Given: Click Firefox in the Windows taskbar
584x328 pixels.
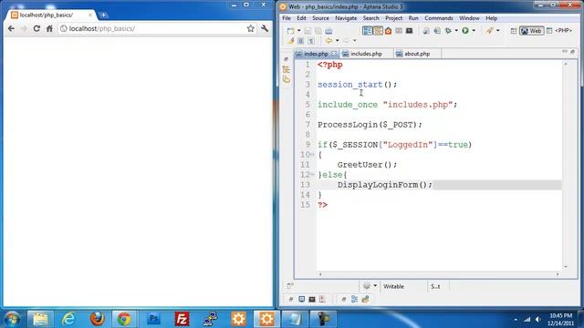Looking at the screenshot, I should (98, 319).
